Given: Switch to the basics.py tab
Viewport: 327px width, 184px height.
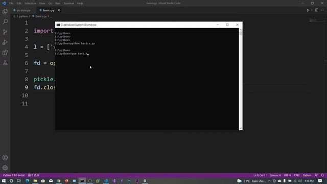Looking at the screenshot, I should pos(49,10).
